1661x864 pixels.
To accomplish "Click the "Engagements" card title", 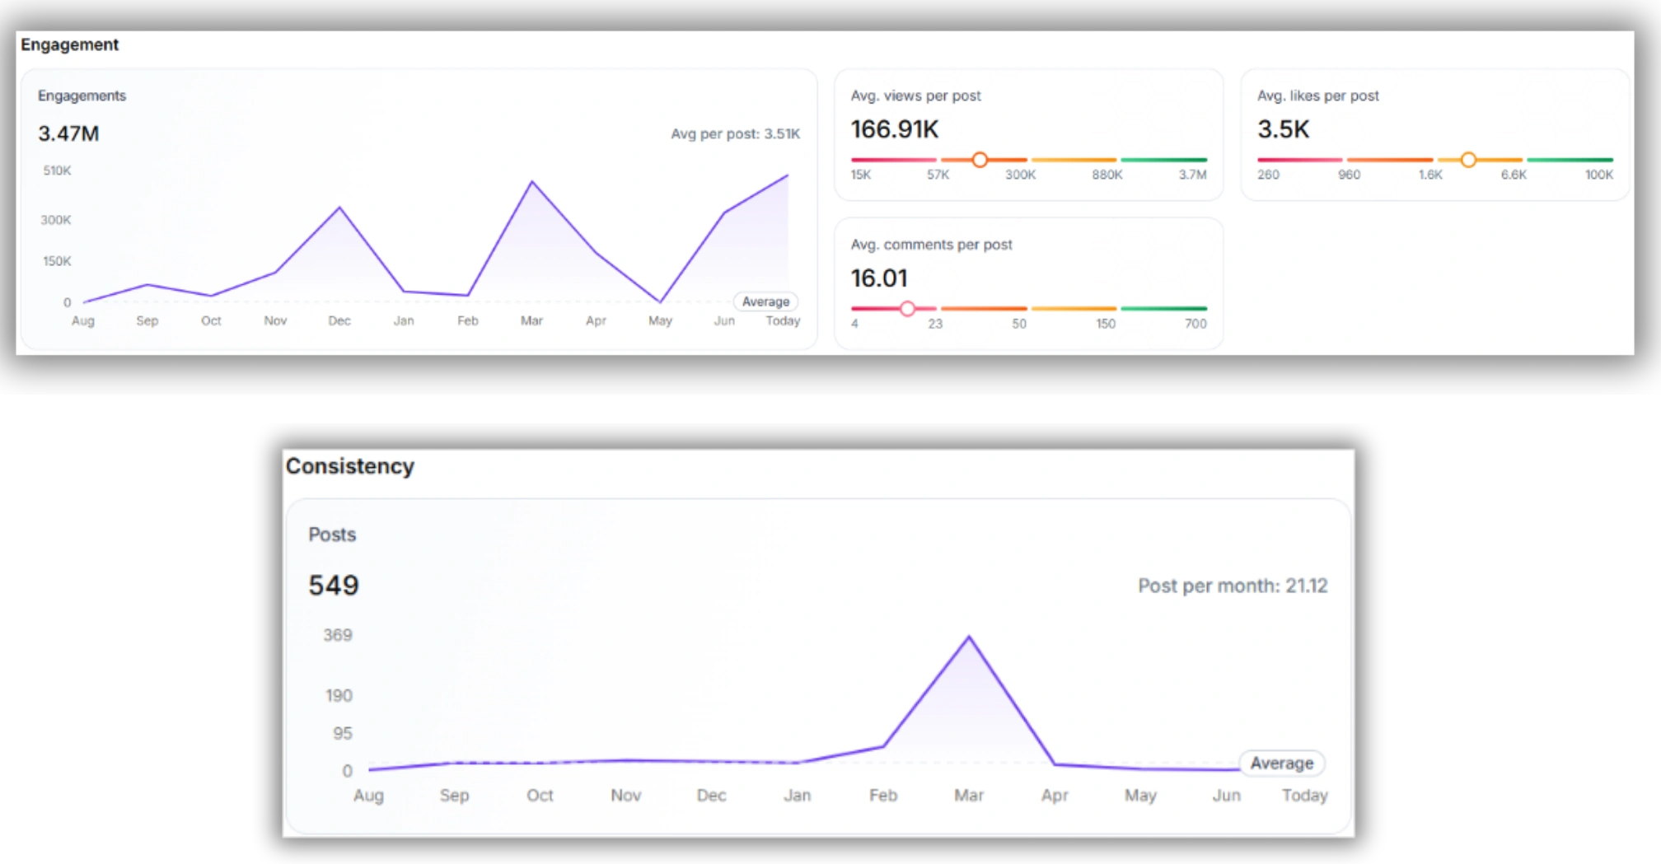I will [82, 96].
